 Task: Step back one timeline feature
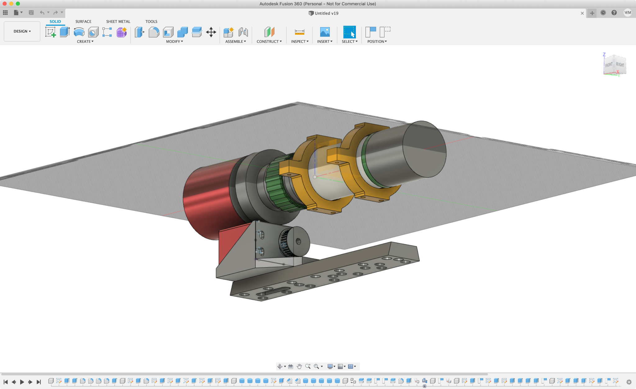(x=14, y=382)
